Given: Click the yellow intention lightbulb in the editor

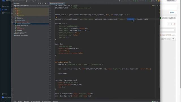Looking at the screenshot, I should click(x=56, y=17).
